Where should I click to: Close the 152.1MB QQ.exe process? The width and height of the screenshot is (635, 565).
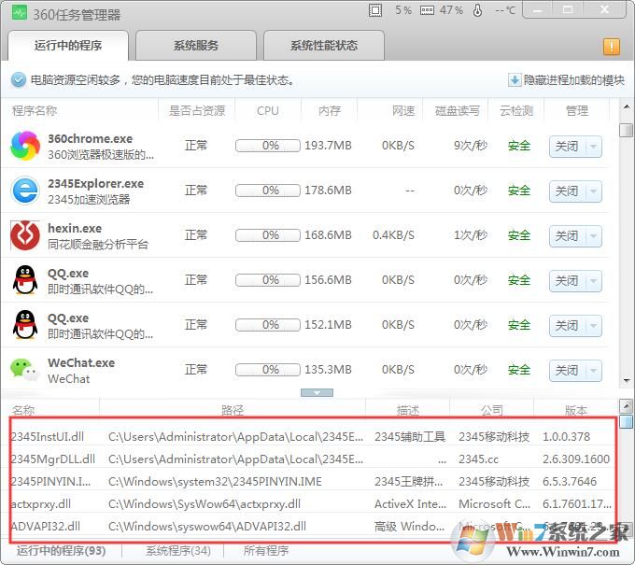click(567, 326)
